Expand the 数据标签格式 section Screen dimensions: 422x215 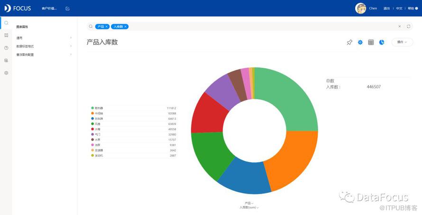pyautogui.click(x=44, y=46)
